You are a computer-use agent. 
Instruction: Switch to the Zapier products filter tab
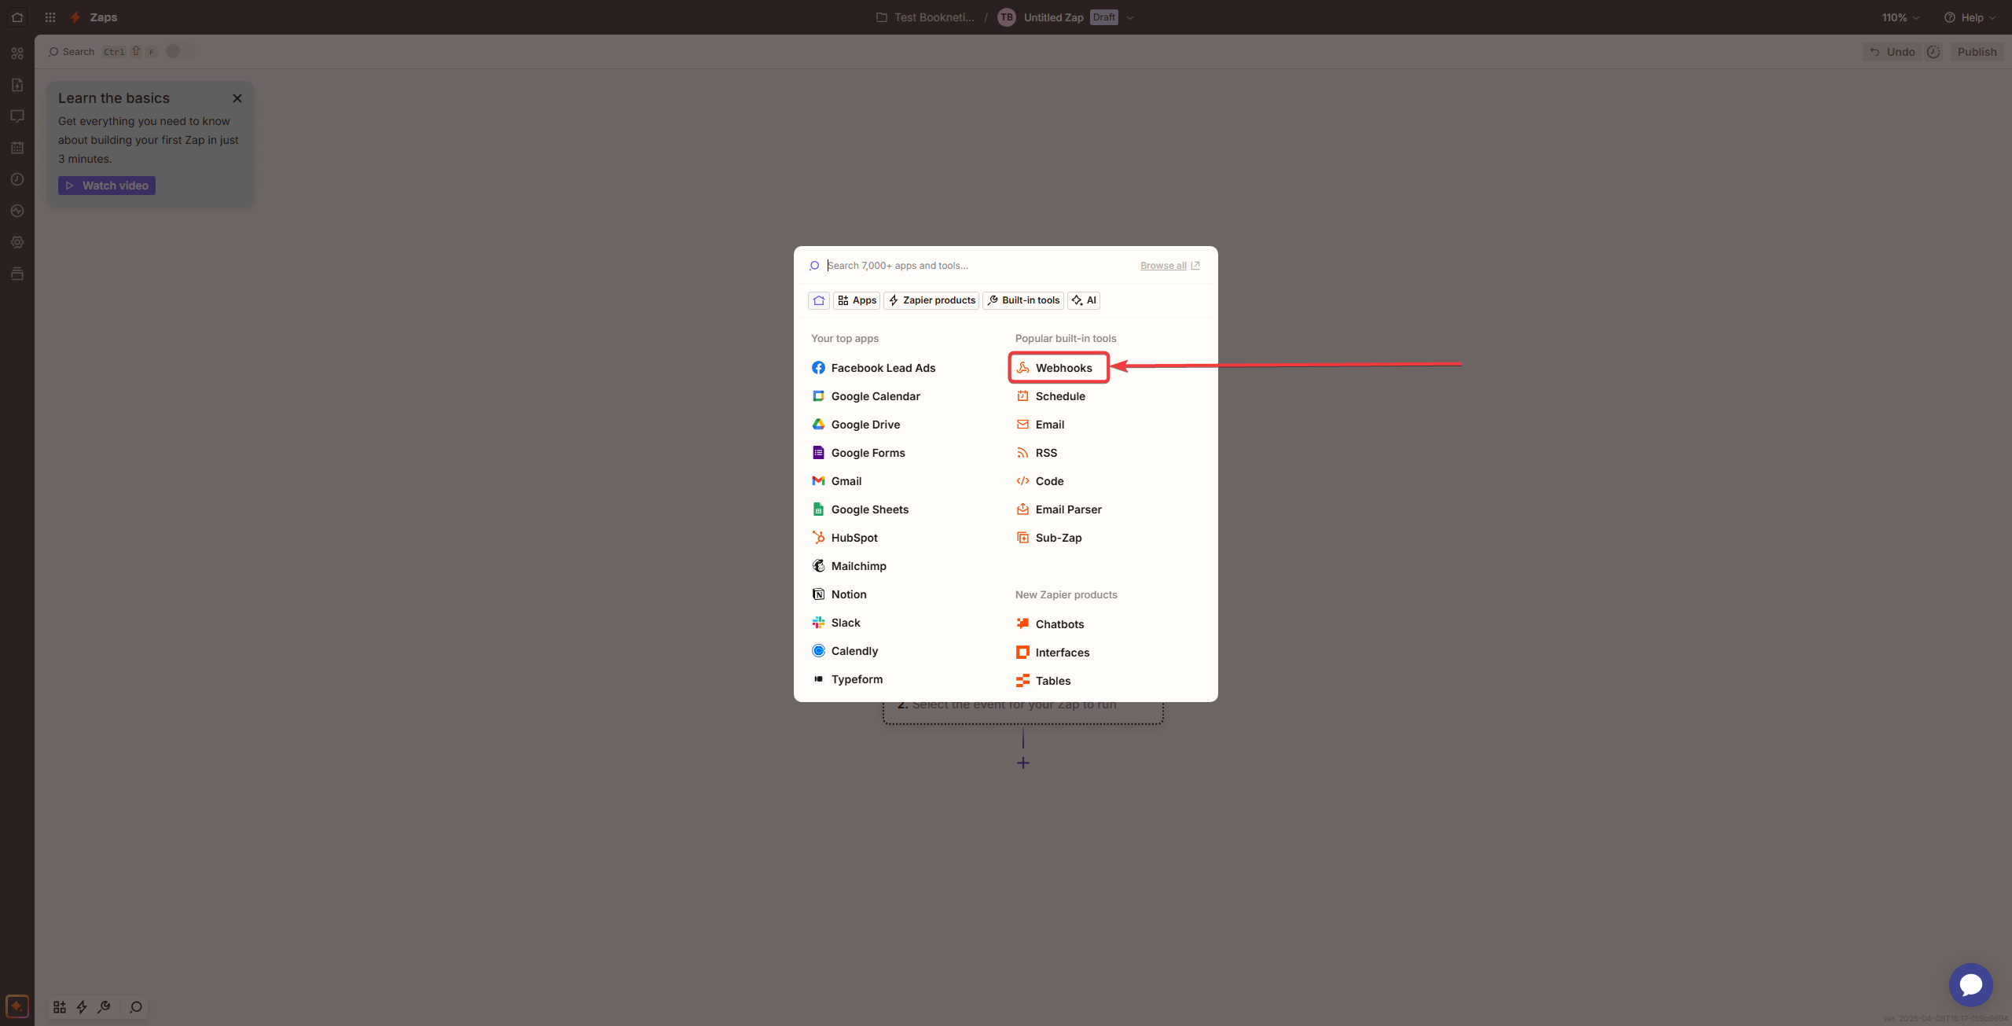[x=932, y=300]
